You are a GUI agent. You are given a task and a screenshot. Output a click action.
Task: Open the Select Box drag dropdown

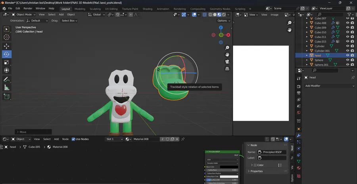pyautogui.click(x=69, y=21)
